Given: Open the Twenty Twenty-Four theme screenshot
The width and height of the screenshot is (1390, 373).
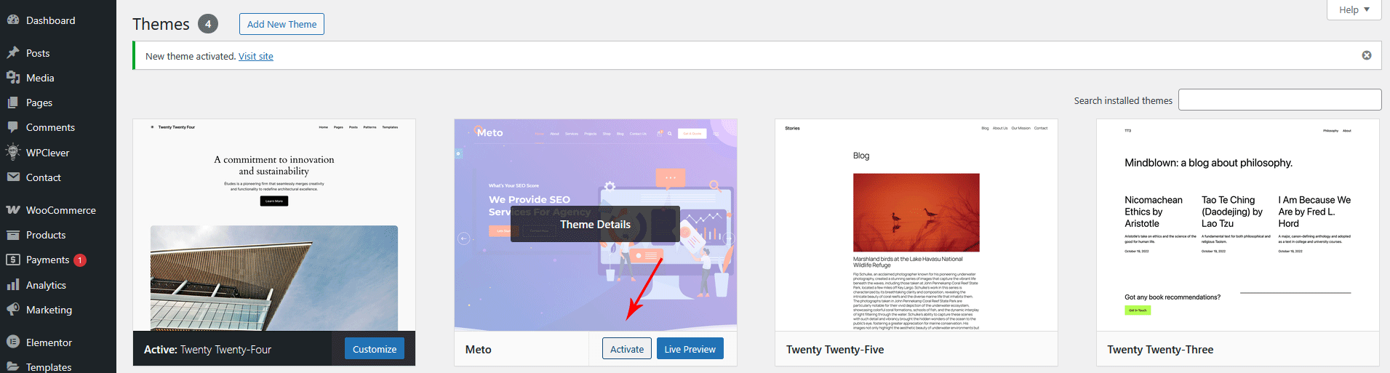Looking at the screenshot, I should pyautogui.click(x=274, y=225).
